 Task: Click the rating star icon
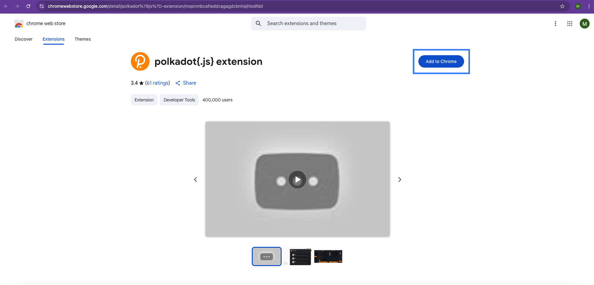141,83
